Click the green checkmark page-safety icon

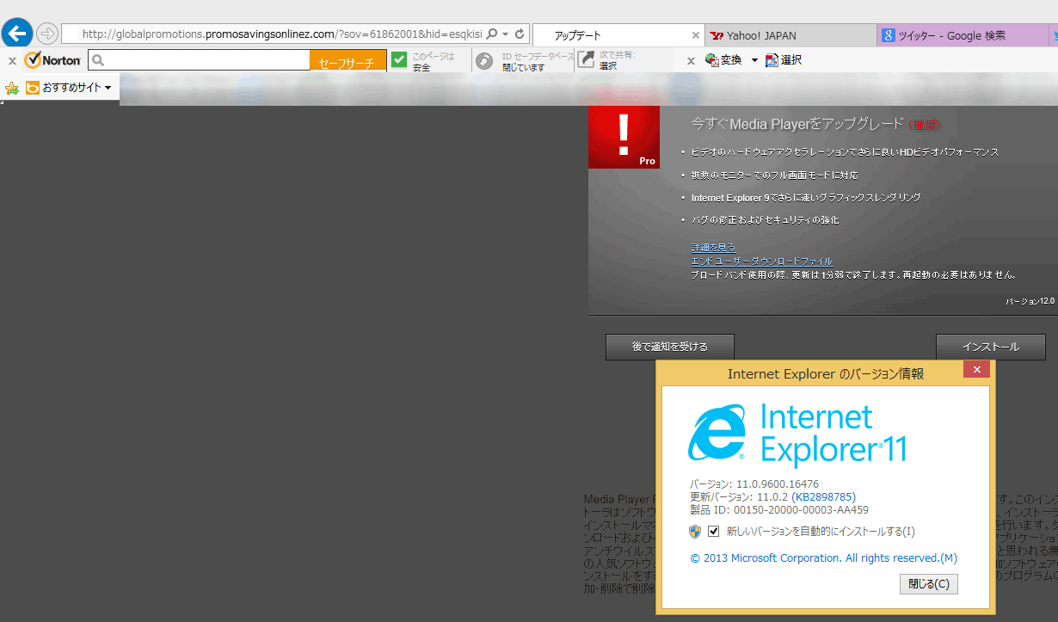coord(399,59)
